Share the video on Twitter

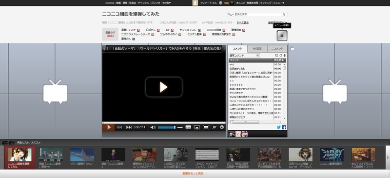[x=279, y=127]
